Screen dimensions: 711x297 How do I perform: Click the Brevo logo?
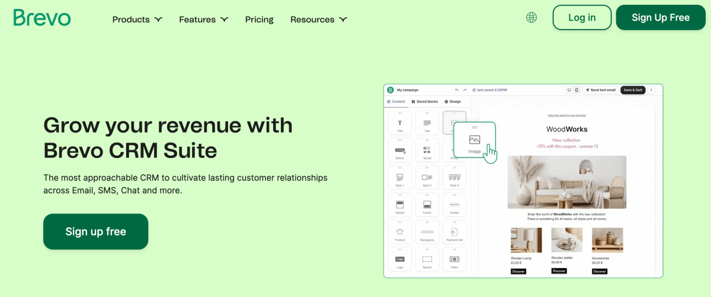tap(42, 18)
